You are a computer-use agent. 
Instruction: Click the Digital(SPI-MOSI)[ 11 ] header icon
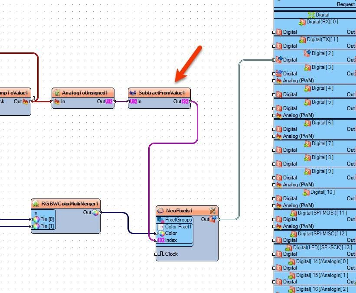point(294,213)
